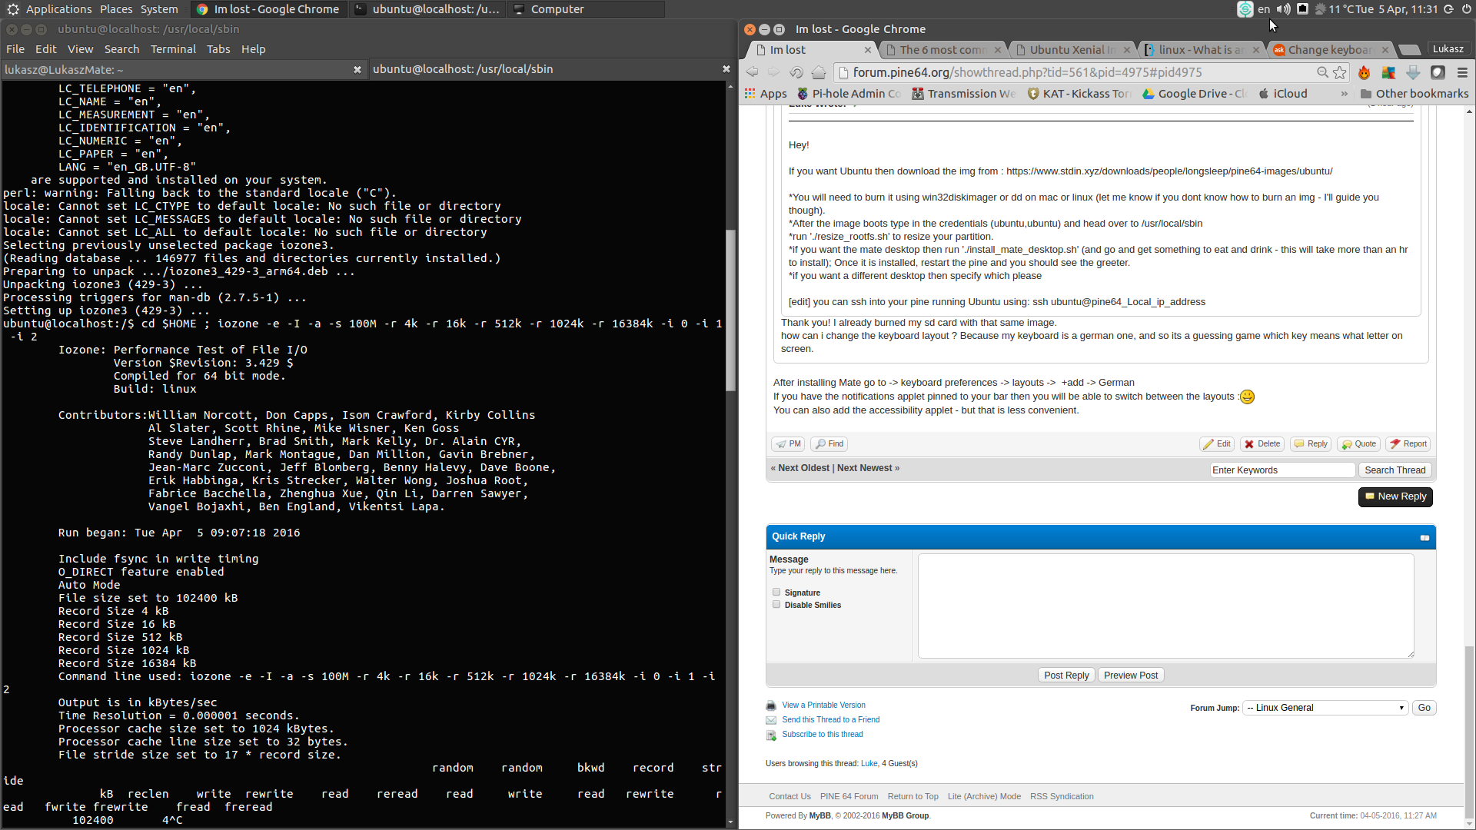The width and height of the screenshot is (1476, 830).
Task: Click the Enter Keywords search field
Action: tap(1282, 470)
